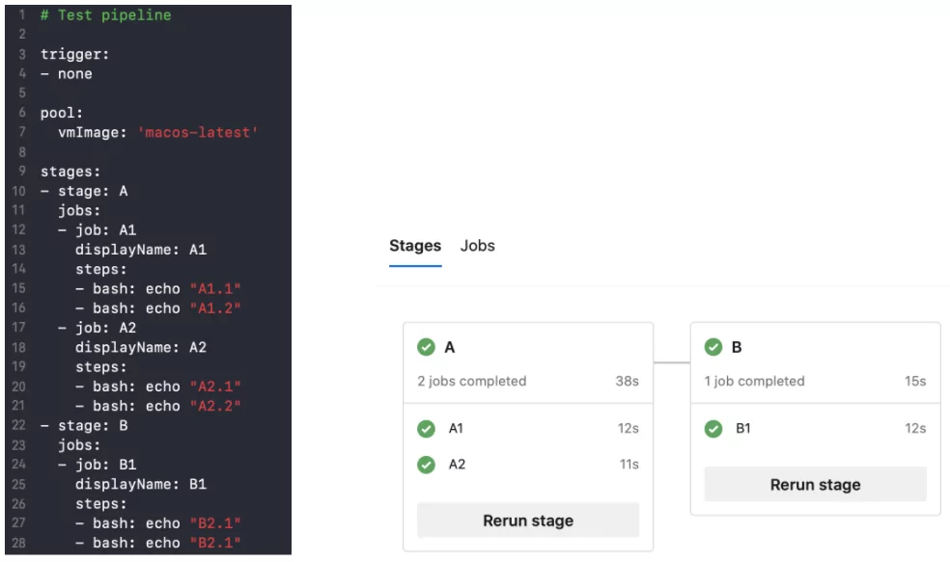Click line number 26 in the gutter
Viewport: 950px width, 562px height.
pos(18,504)
